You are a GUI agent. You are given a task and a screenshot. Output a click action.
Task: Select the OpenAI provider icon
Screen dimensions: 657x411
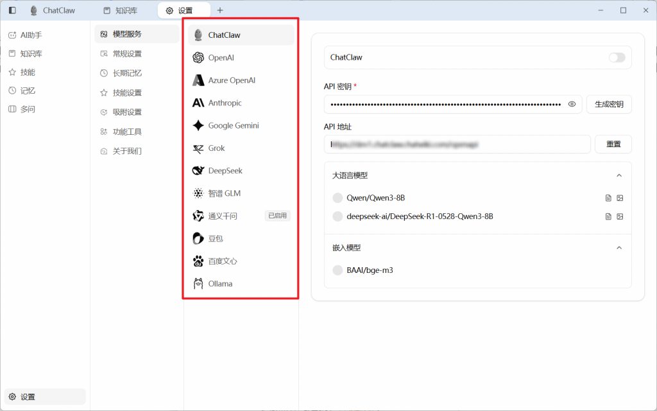[198, 58]
